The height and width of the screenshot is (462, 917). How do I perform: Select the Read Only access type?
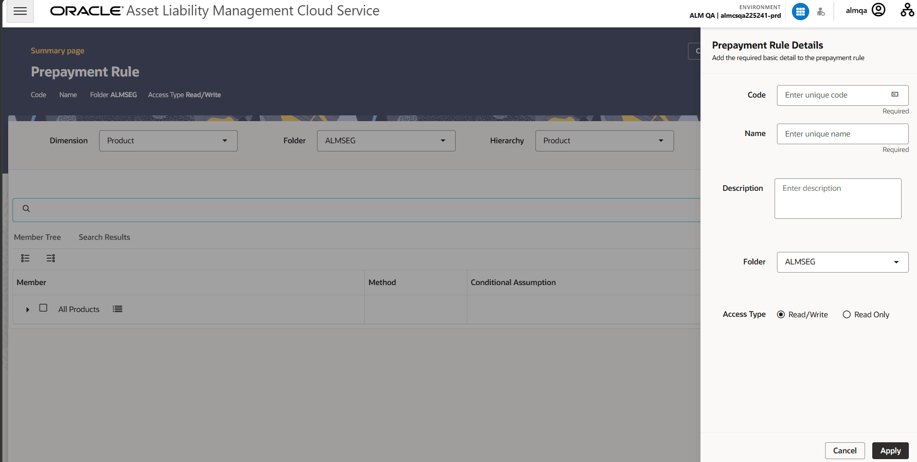(x=847, y=314)
